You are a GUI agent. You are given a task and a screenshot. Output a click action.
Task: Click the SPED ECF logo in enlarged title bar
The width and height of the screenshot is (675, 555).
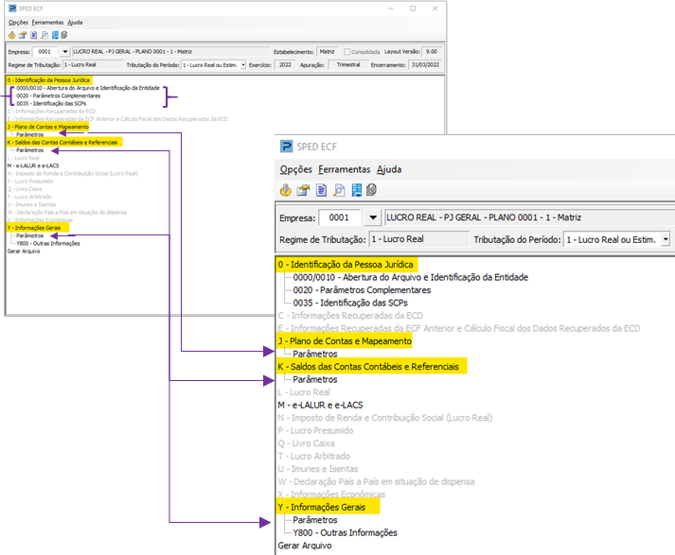286,147
